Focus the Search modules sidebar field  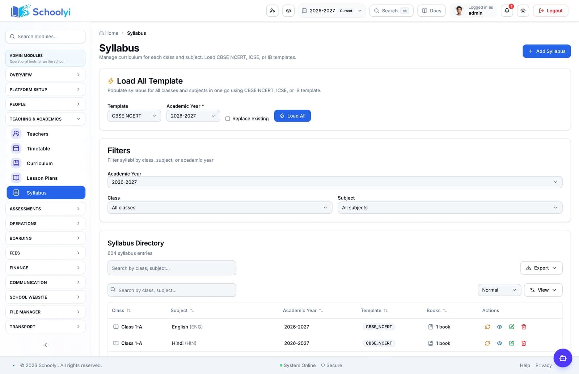pos(45,37)
